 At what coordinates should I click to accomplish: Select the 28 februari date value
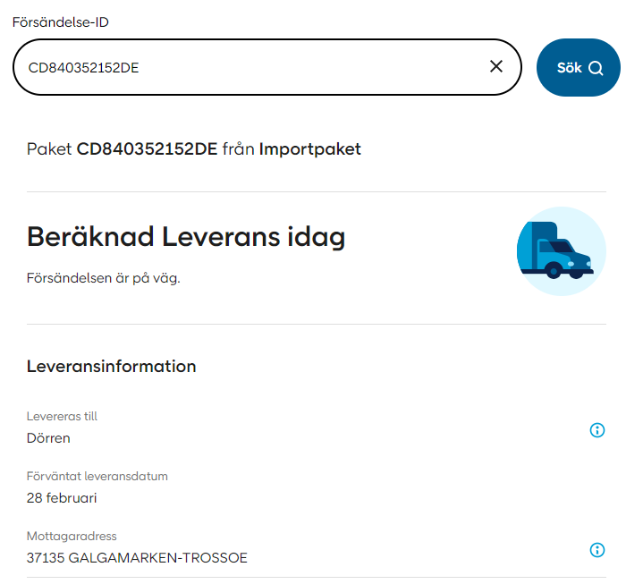[62, 498]
